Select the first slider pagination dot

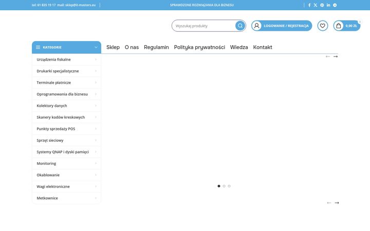[219, 186]
